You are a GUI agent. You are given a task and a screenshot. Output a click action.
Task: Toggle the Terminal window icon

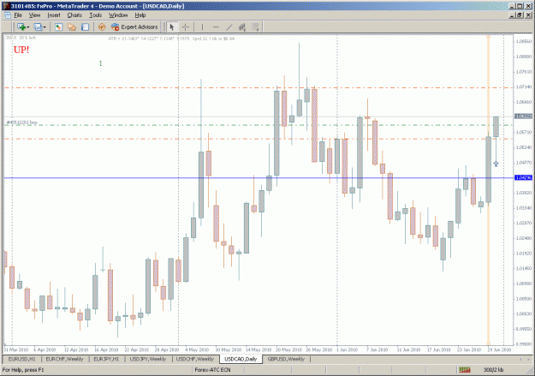point(85,27)
